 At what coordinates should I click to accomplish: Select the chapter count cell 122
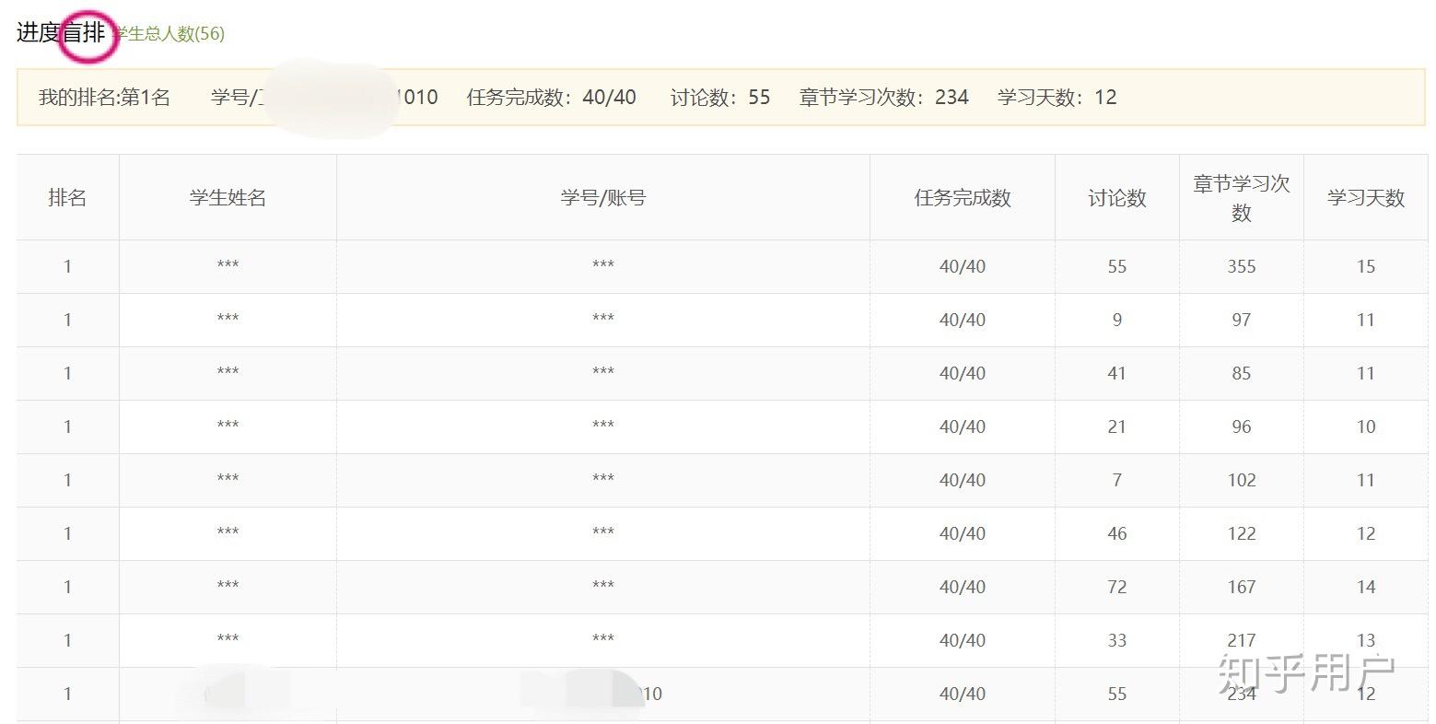1241,533
